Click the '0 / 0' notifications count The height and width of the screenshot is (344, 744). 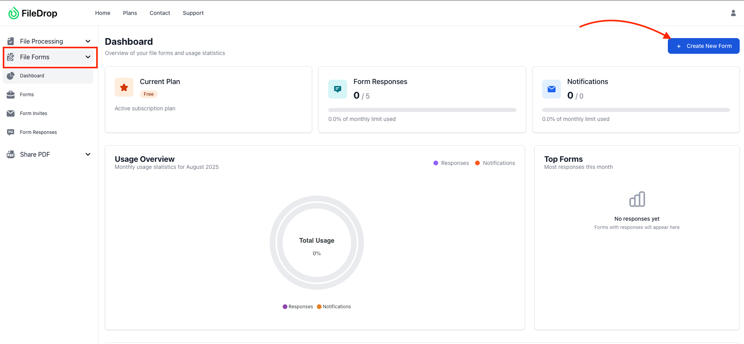tap(575, 95)
